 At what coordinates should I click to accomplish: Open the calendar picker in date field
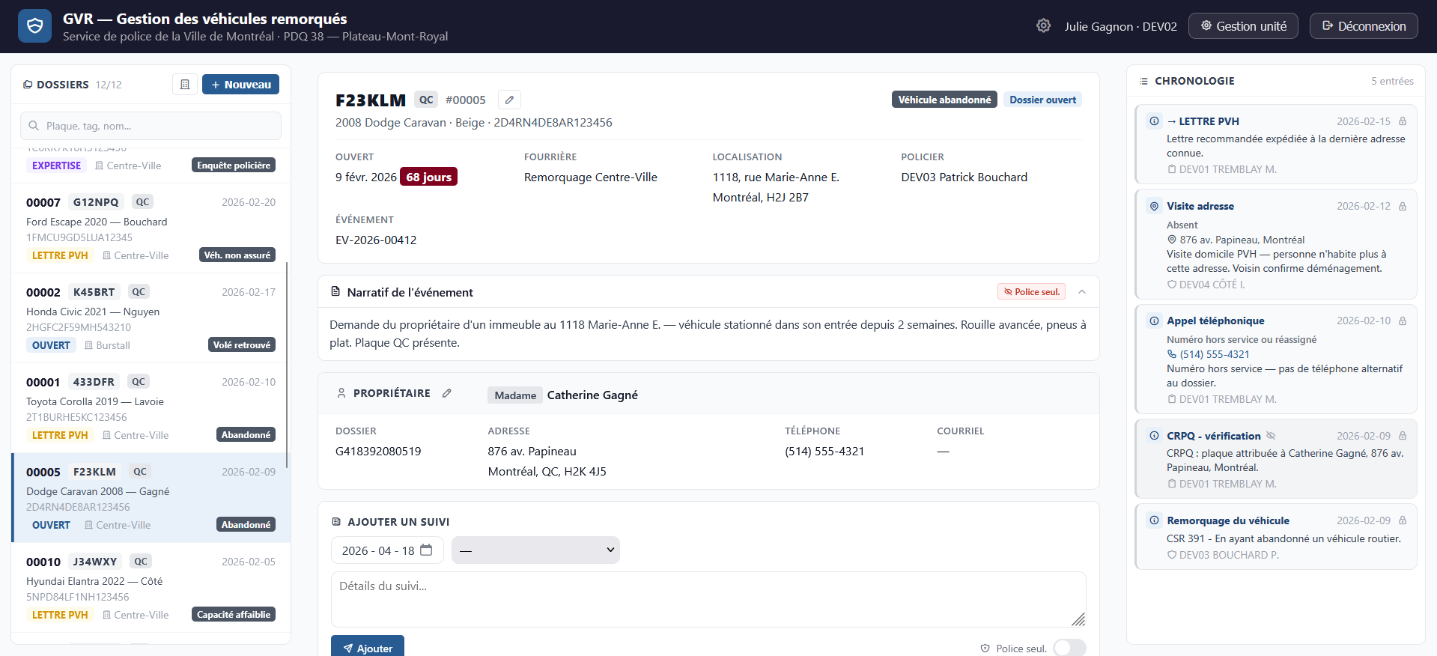426,550
